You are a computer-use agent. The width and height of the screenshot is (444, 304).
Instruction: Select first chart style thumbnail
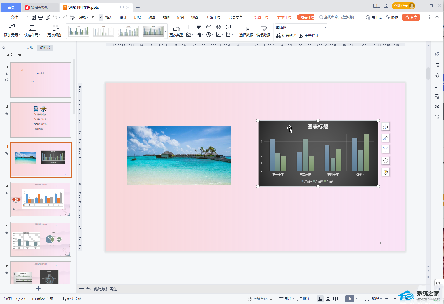click(x=79, y=31)
